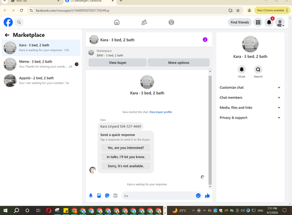
Task: Open the sticker picker icon
Action: pyautogui.click(x=107, y=196)
